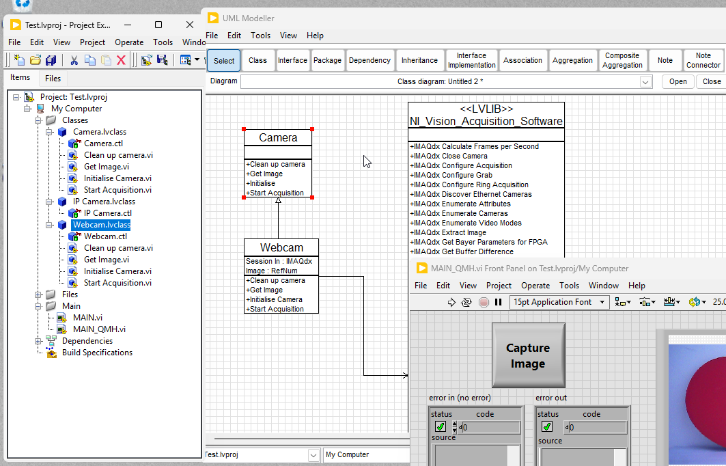Collapse Webcam.lvclass node
Image resolution: width=726 pixels, height=466 pixels.
[49, 225]
